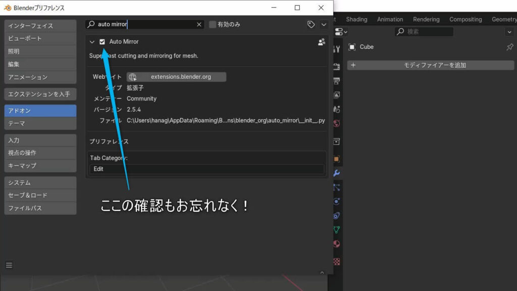This screenshot has height=291, width=517.
Task: Open the Properties editor type dropdown
Action: [x=341, y=32]
